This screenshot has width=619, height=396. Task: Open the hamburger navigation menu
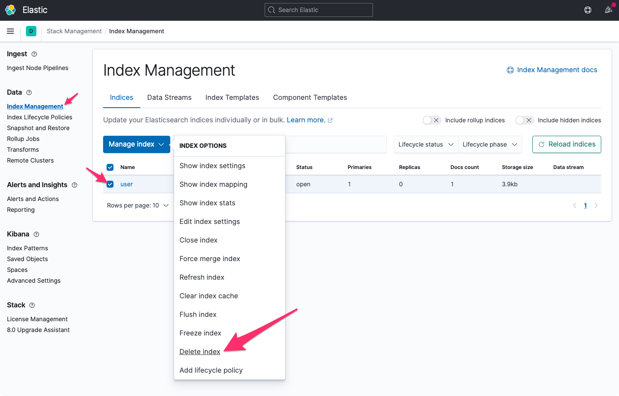pyautogui.click(x=10, y=31)
